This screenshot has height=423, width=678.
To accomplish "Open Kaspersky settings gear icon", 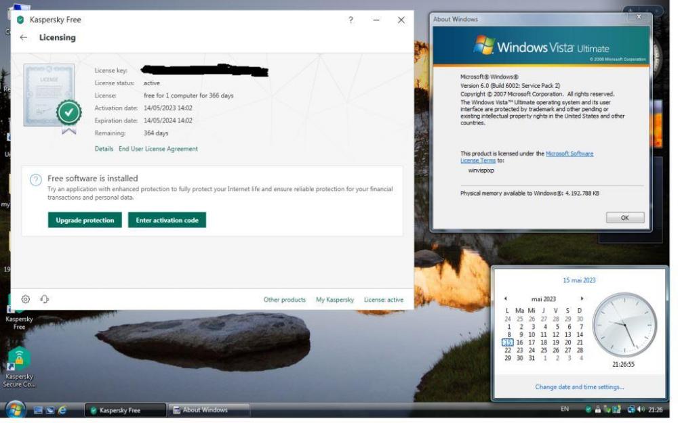I will coord(26,299).
